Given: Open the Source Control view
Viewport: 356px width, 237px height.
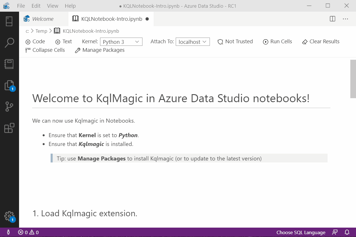Looking at the screenshot, I should click(x=9, y=107).
